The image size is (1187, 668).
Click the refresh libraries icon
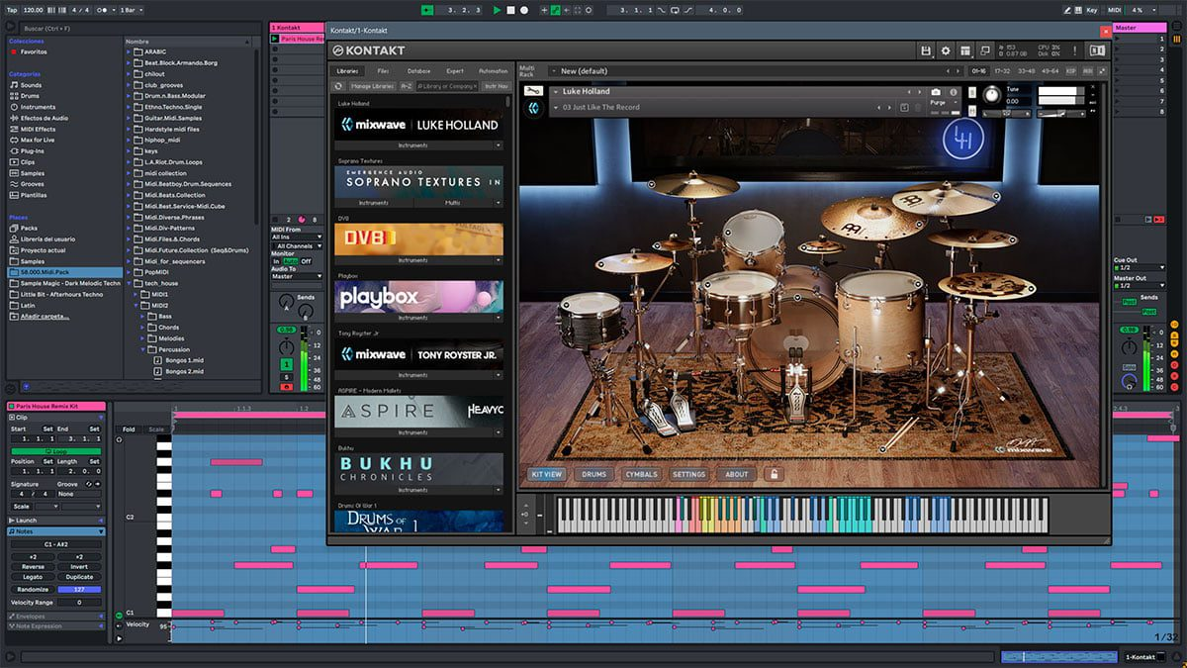(338, 86)
